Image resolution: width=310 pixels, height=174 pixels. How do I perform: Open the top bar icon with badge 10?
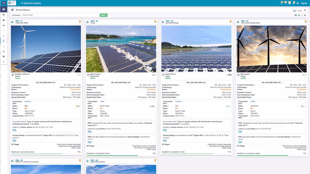(285, 3)
